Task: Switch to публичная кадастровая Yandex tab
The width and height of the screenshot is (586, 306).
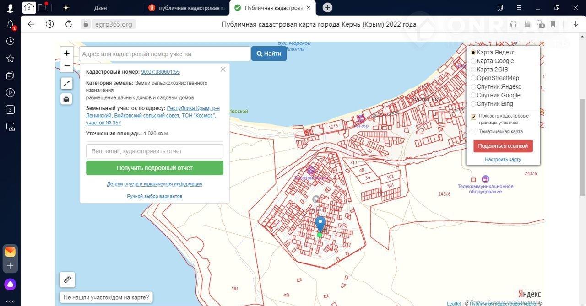Action: (187, 8)
